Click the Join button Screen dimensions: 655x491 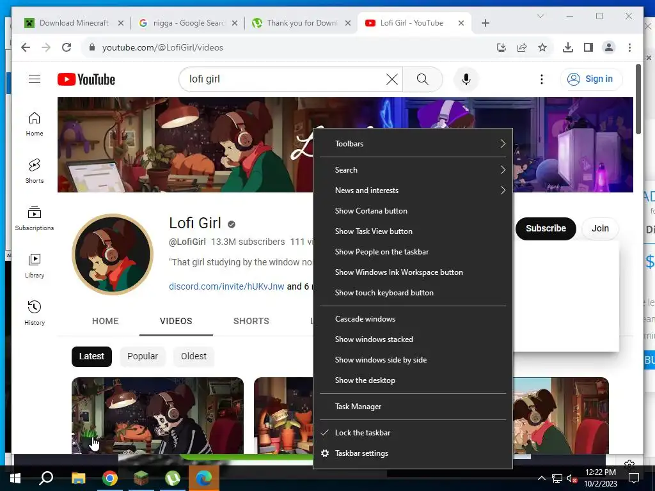pos(600,228)
